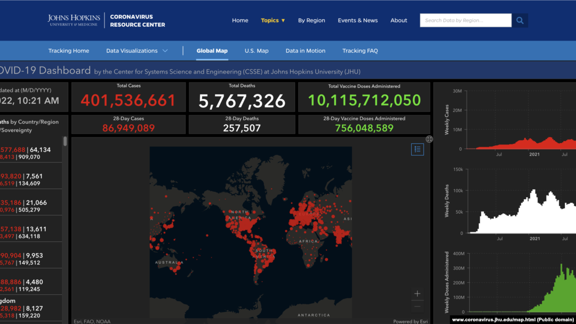
Task: Click the 28-Day Deaths value 257,507
Action: click(242, 128)
